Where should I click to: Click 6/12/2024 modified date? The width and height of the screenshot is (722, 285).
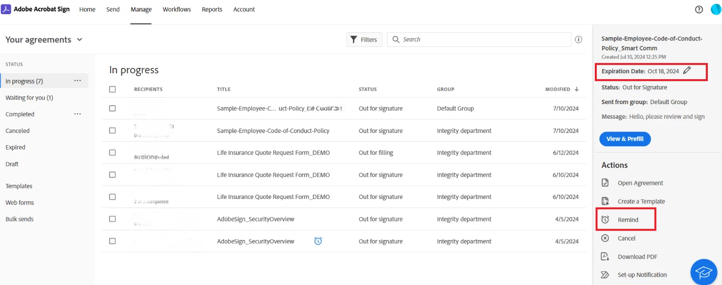(x=566, y=153)
